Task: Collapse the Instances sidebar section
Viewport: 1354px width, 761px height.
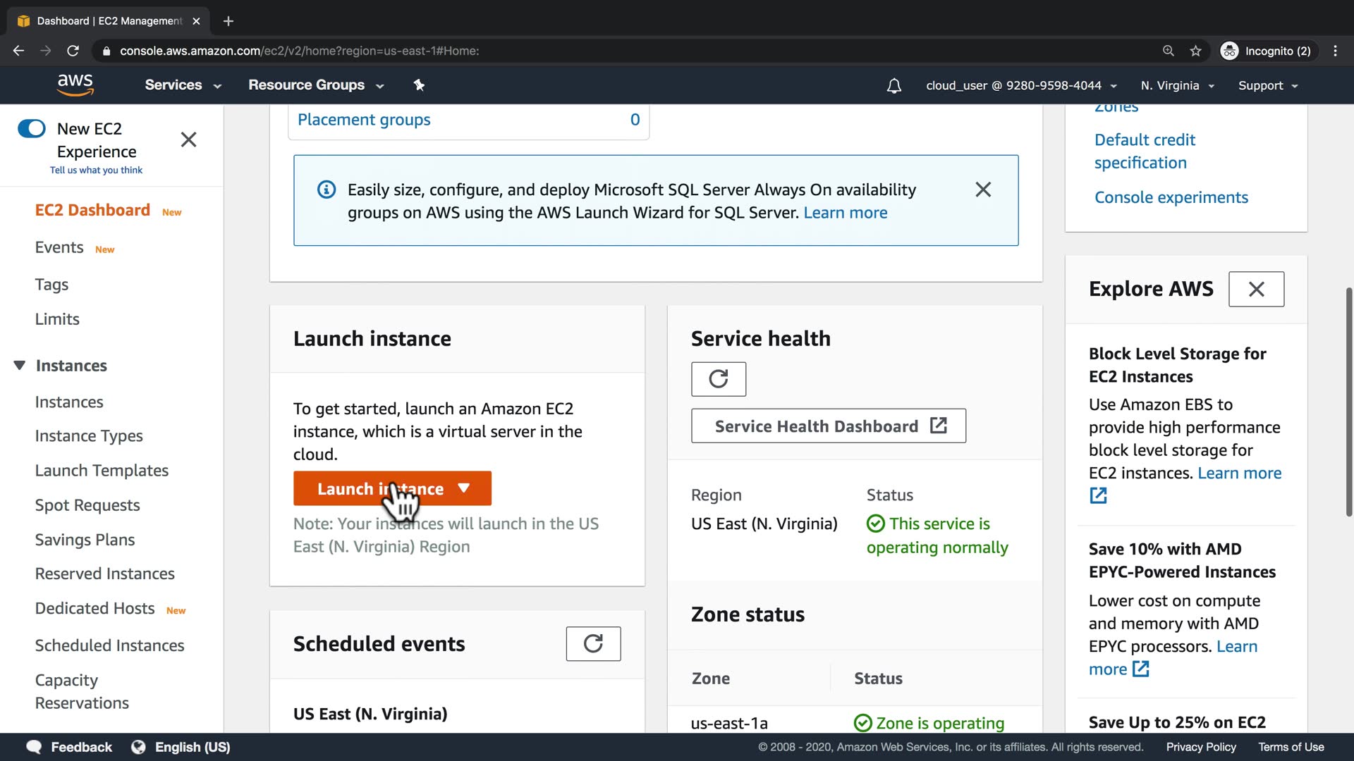Action: [x=20, y=365]
